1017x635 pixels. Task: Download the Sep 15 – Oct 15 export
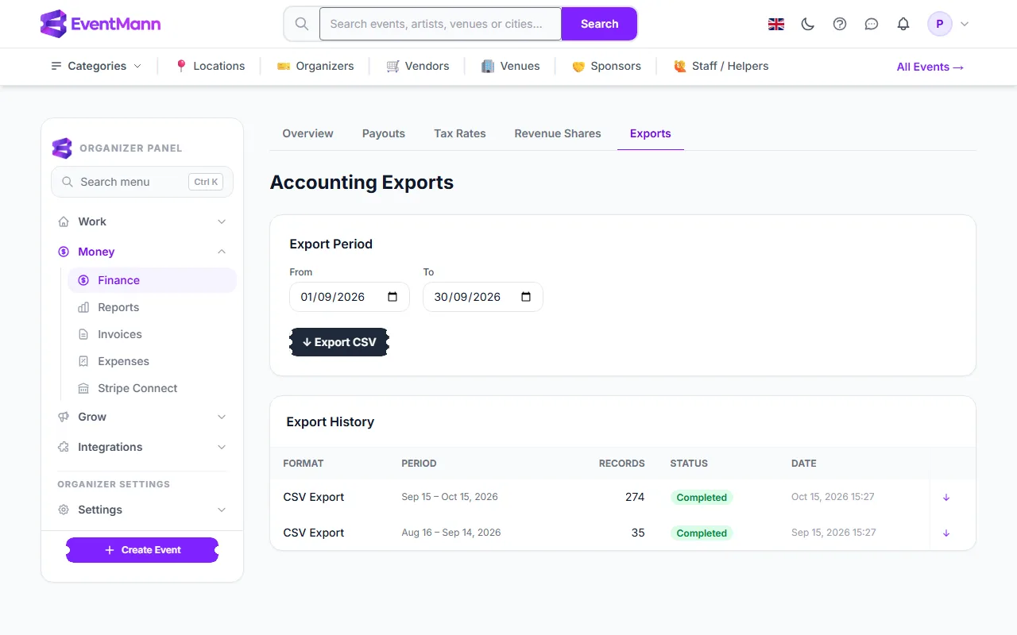(x=946, y=498)
